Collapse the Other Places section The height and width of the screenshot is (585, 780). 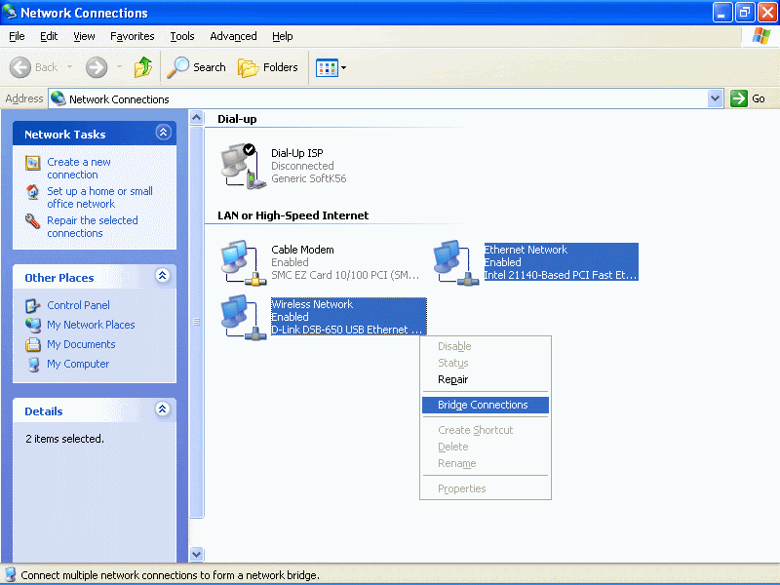[162, 276]
